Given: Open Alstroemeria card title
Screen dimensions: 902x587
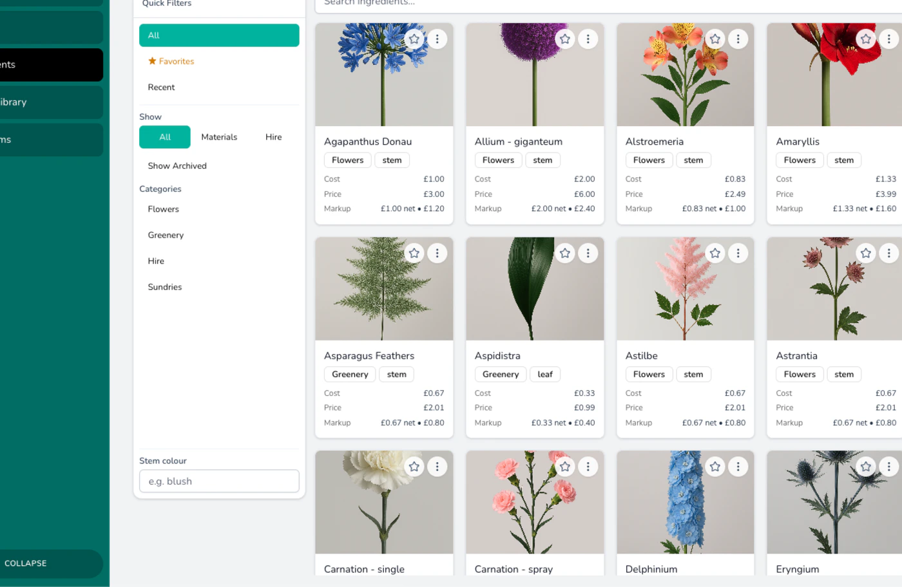Looking at the screenshot, I should click(655, 142).
